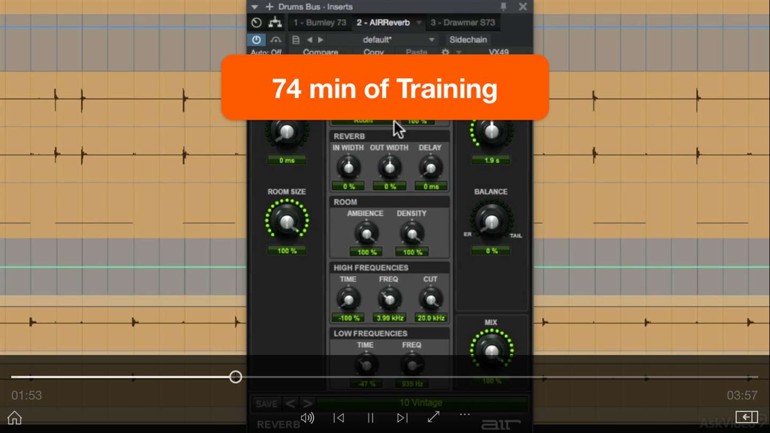The image size is (770, 433).
Task: Skip to the previous video
Action: click(338, 417)
